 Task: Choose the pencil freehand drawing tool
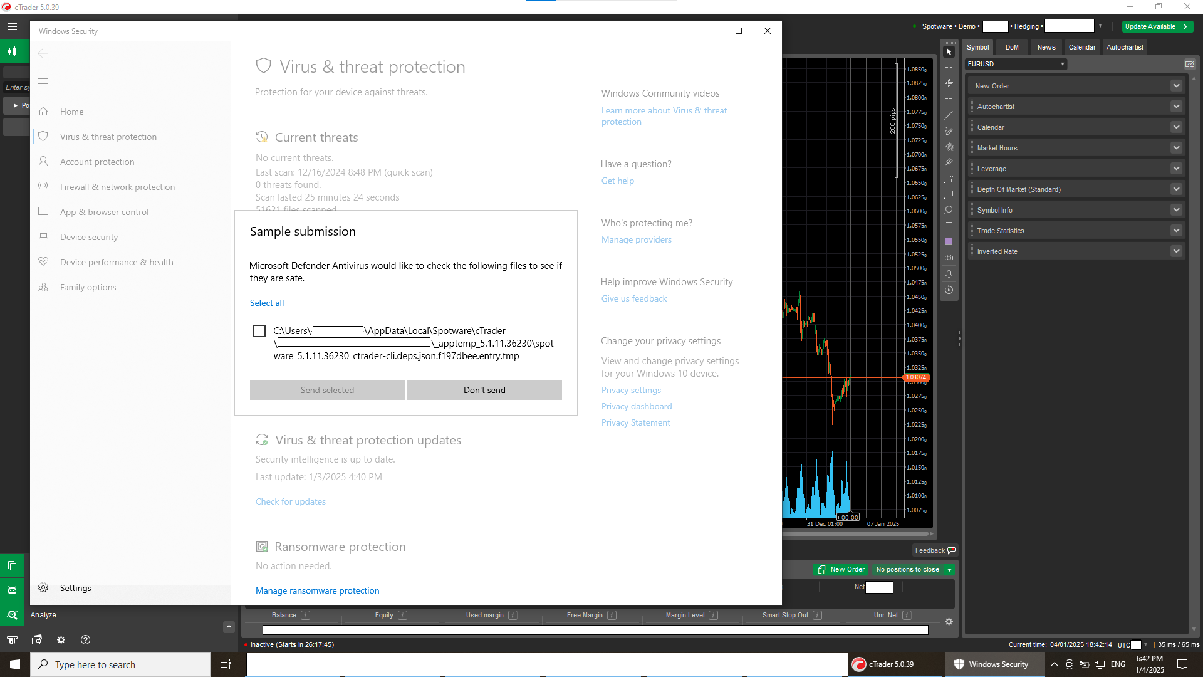click(x=949, y=131)
